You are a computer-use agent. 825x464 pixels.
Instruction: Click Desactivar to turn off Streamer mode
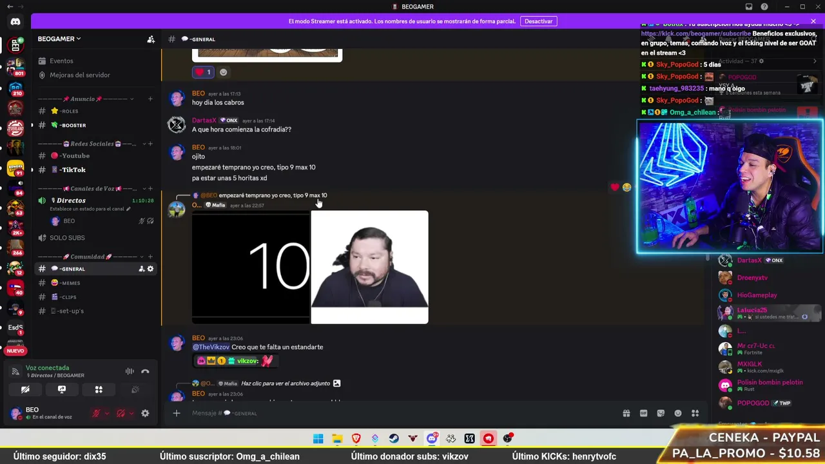tap(538, 21)
